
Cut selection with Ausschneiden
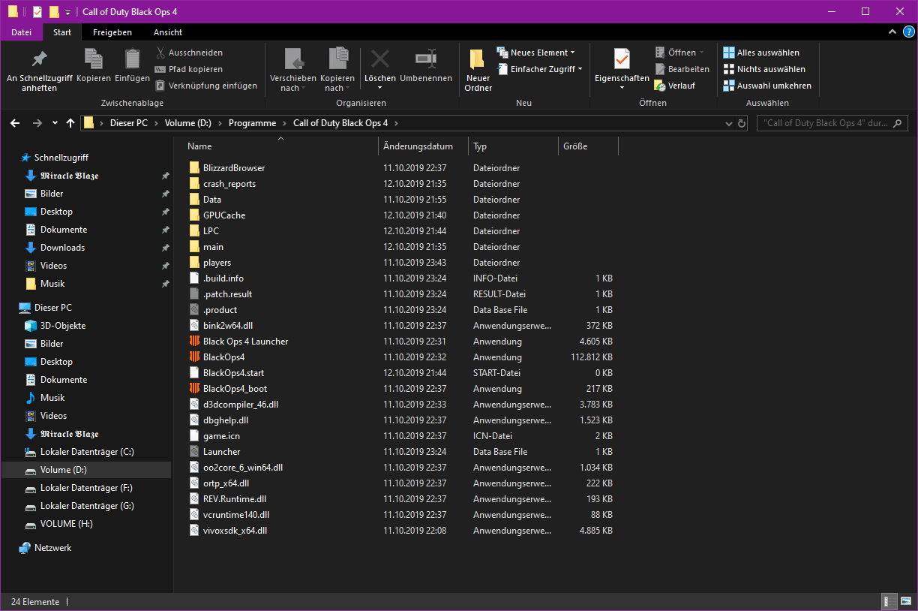click(x=189, y=53)
